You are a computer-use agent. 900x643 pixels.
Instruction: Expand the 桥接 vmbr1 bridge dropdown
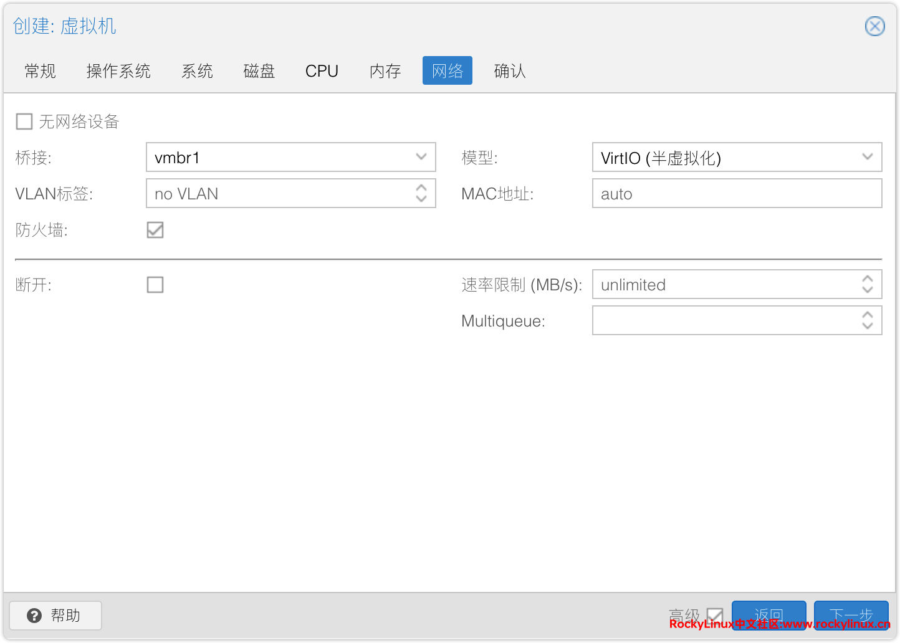(421, 157)
